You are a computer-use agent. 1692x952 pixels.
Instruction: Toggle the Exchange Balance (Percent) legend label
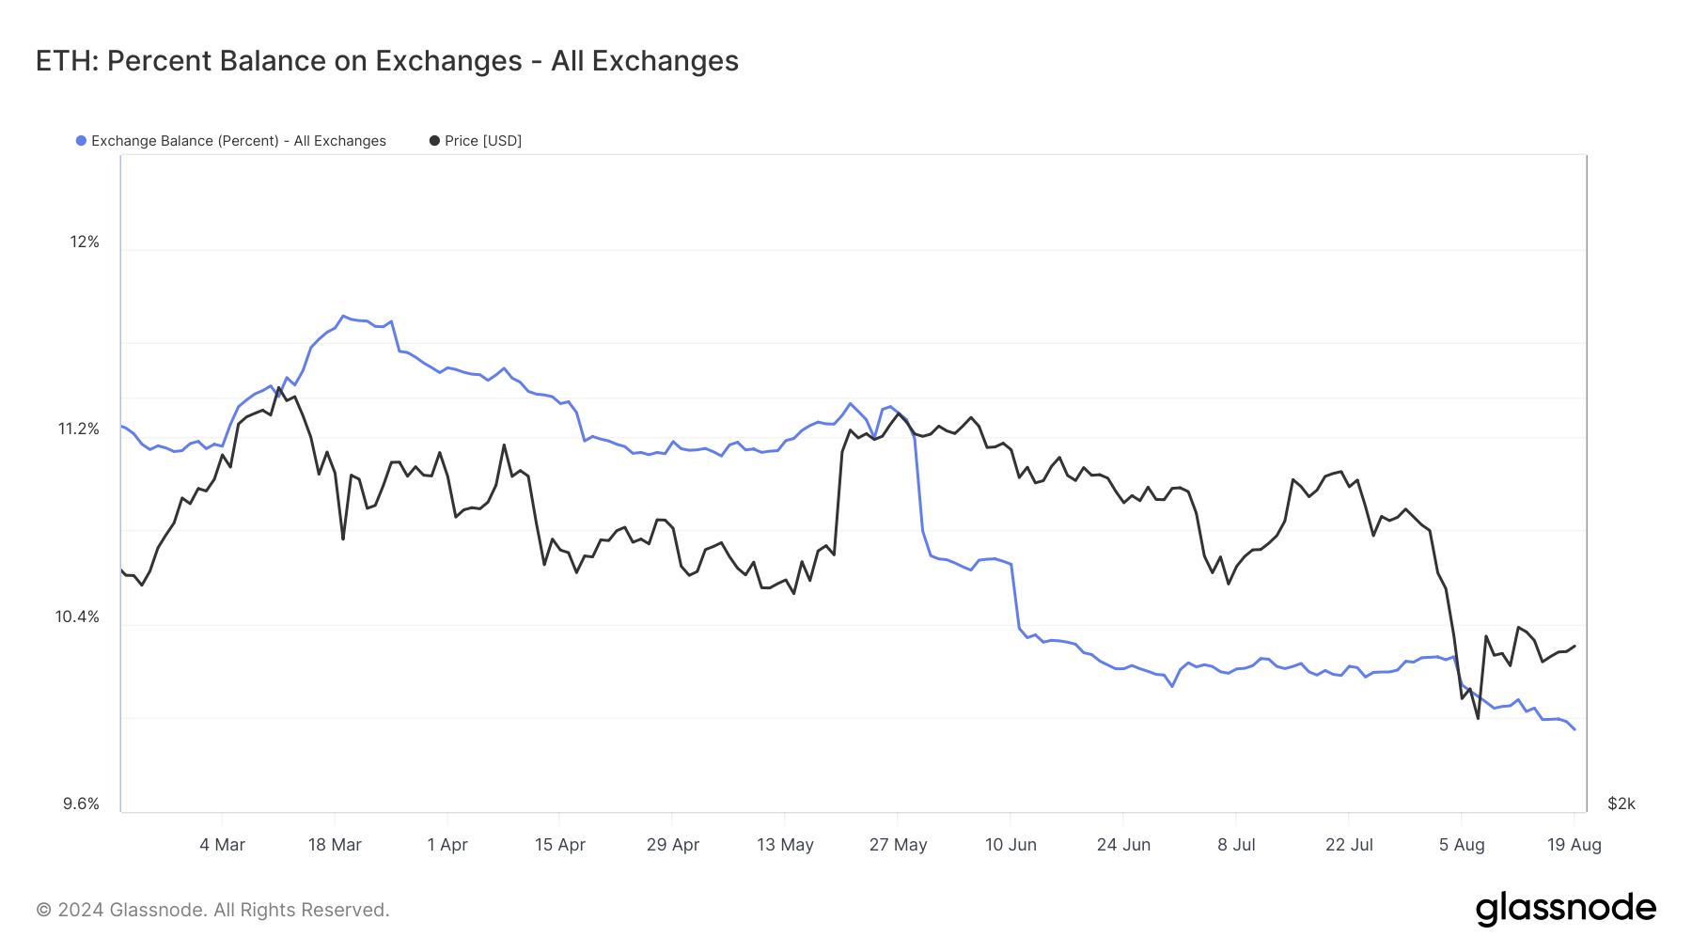[238, 141]
